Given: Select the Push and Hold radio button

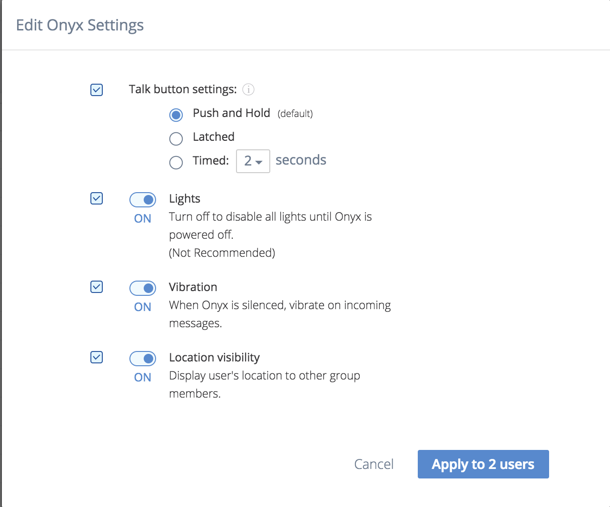Looking at the screenshot, I should [176, 115].
